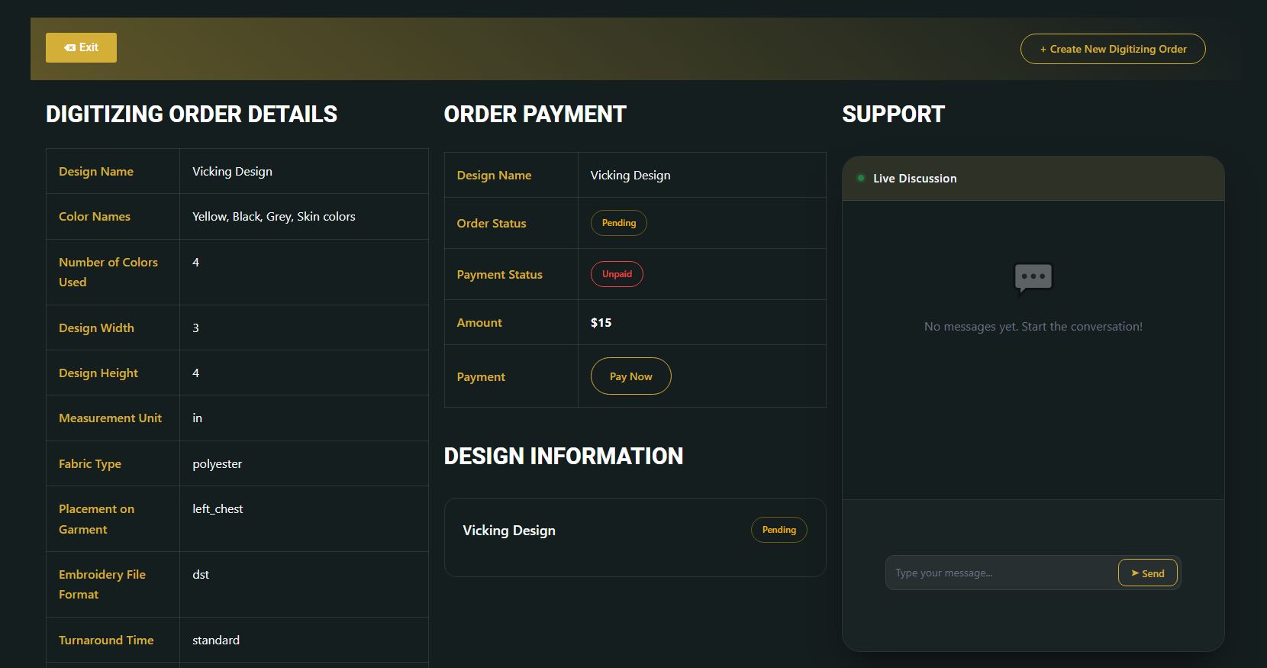
Task: Click the Order Status label
Action: (x=492, y=224)
